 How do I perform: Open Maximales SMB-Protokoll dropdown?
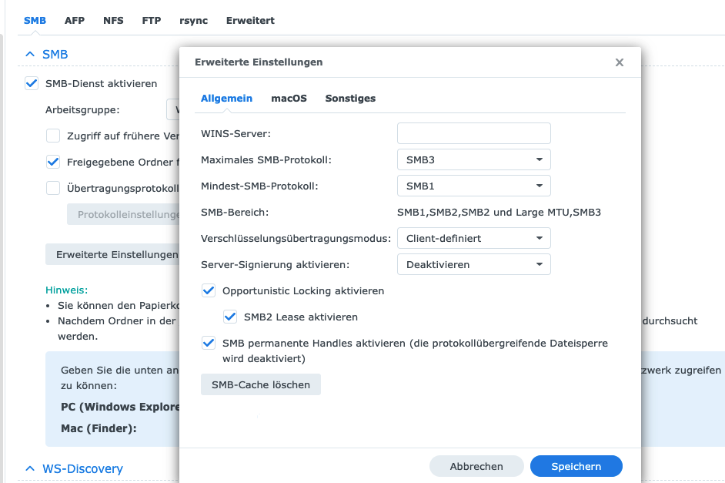click(473, 159)
